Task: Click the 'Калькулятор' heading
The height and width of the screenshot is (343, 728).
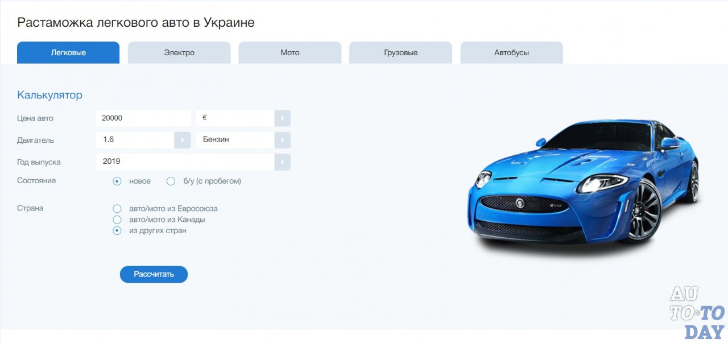Action: (x=50, y=95)
